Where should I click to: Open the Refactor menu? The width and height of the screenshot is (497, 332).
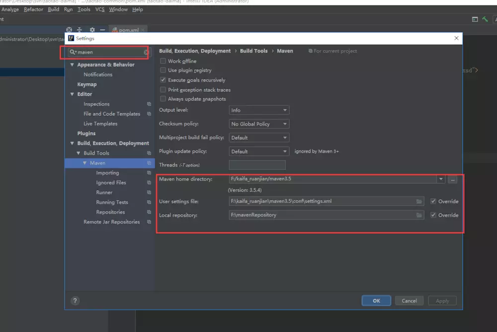point(33,9)
